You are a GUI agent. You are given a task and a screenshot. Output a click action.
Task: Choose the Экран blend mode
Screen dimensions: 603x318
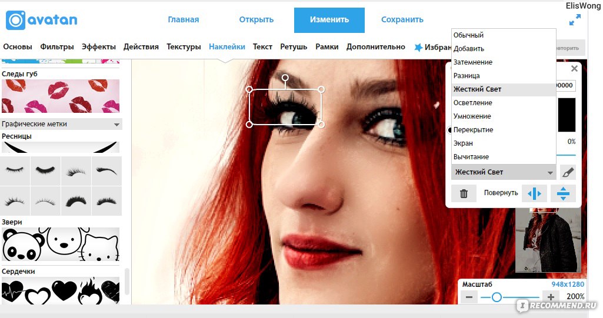point(504,143)
